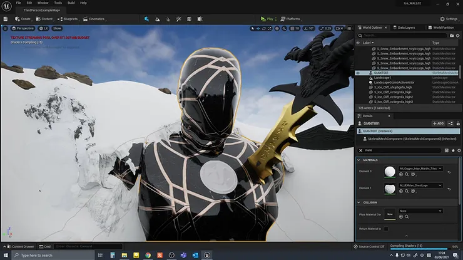Toggle the Lit view mode button

tap(44, 28)
